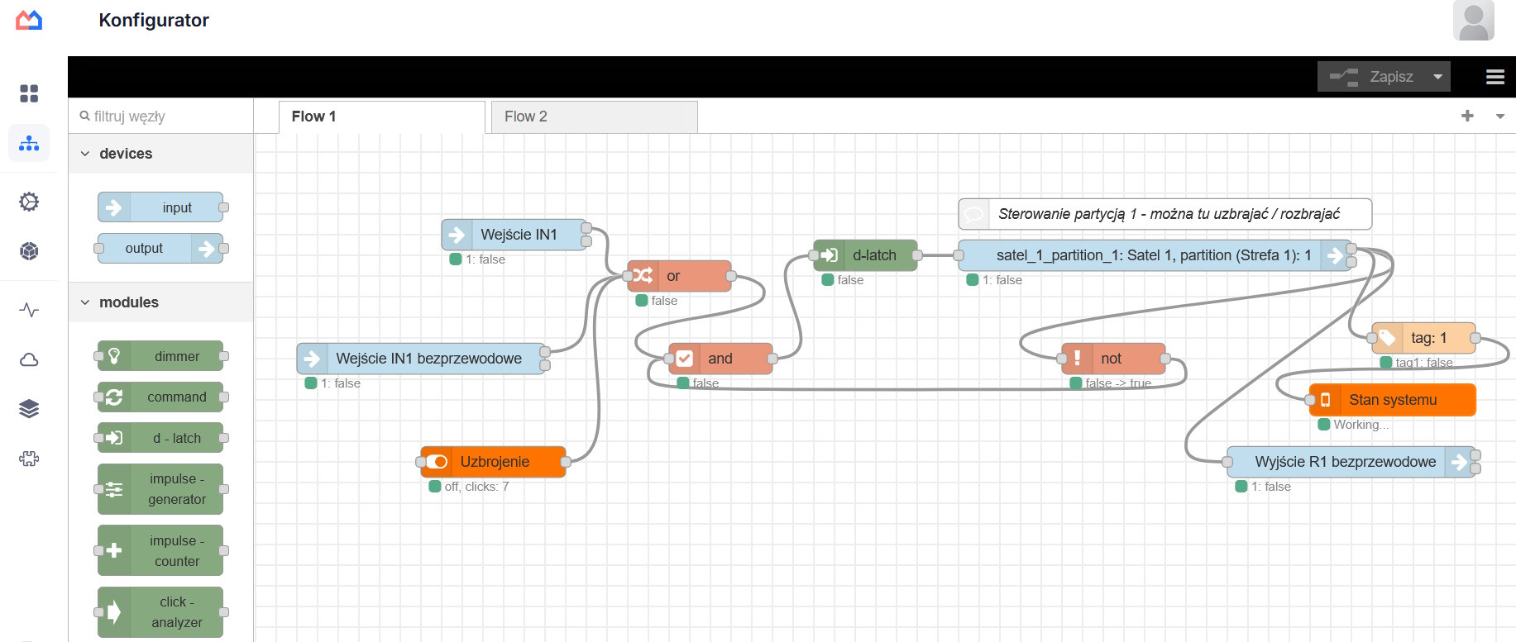
Task: Click the Konfigurator logo icon
Action: pos(29,20)
